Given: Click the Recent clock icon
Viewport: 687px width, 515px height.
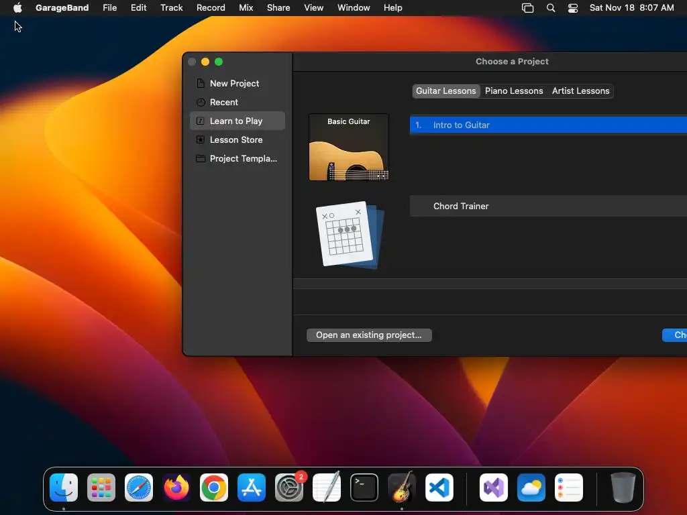Looking at the screenshot, I should point(201,102).
